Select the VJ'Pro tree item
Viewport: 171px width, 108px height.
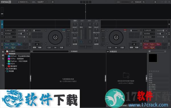16,59
